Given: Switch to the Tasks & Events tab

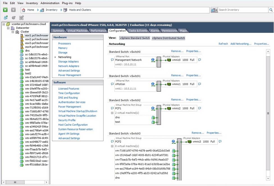Looking at the screenshot, I should [x=138, y=31].
